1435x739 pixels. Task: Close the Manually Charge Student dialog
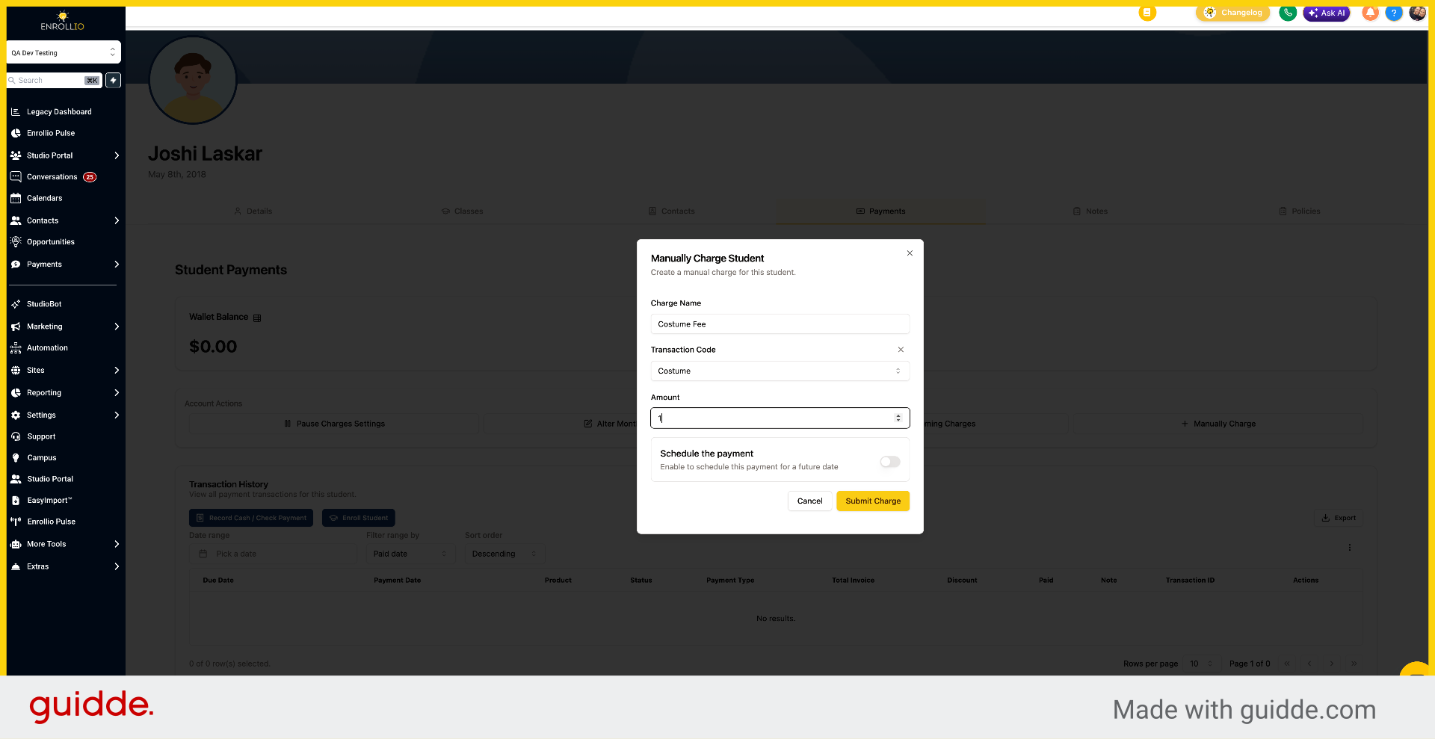point(910,253)
